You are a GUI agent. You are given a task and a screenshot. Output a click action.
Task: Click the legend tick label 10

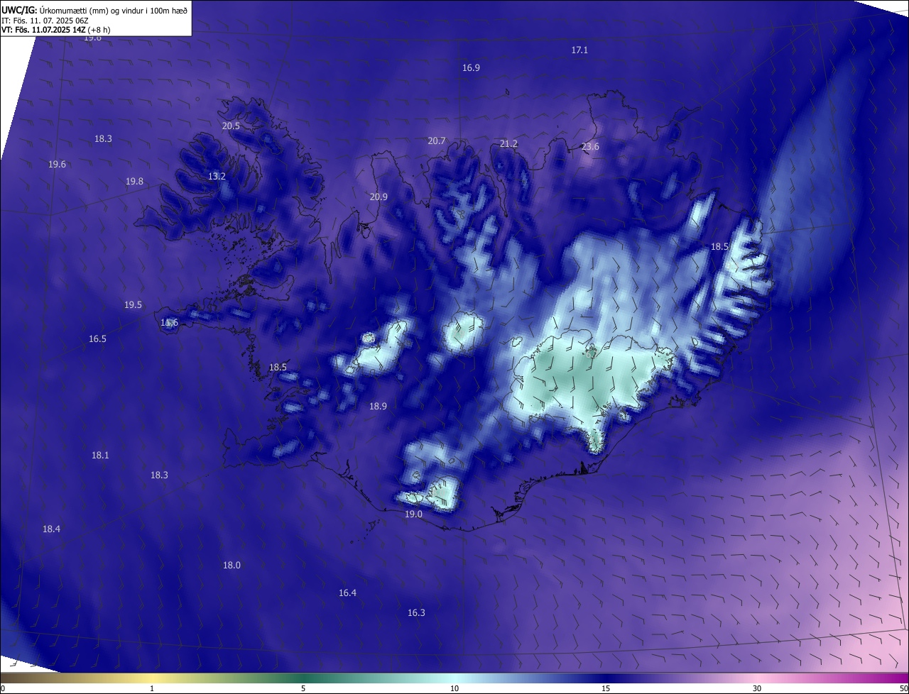[454, 689]
